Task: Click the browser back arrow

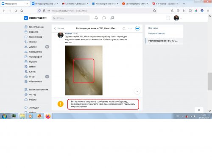Action: pos(4,11)
